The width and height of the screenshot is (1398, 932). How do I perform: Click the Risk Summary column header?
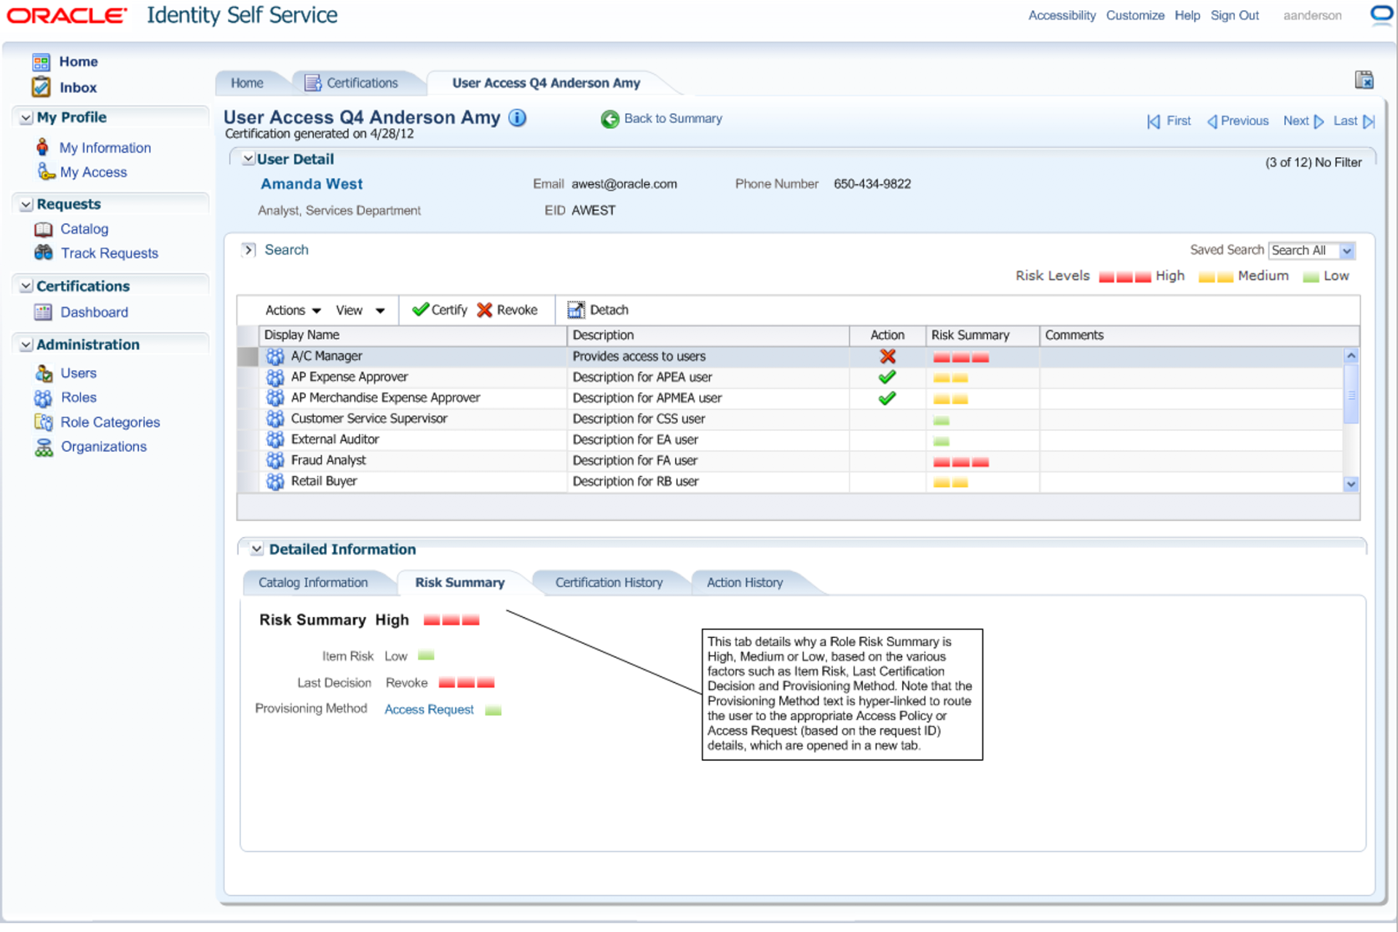tap(982, 335)
